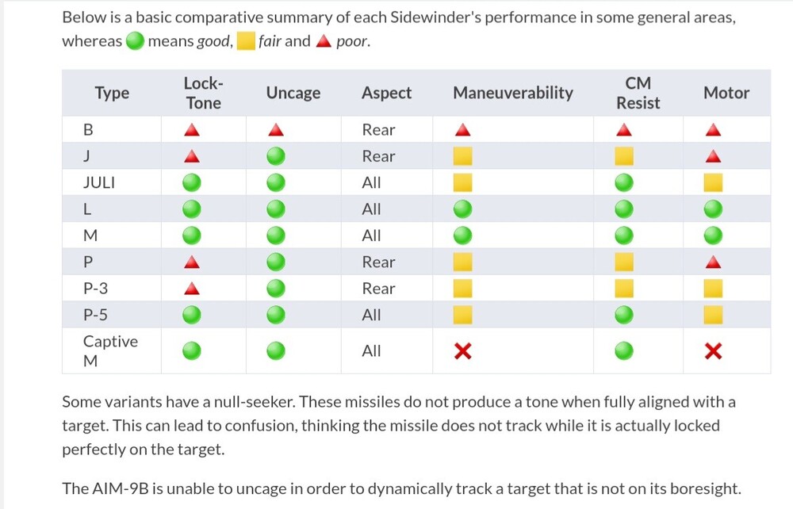793x509 pixels.
Task: Click the red triangle legend icon before 'poor'
Action: [x=323, y=42]
